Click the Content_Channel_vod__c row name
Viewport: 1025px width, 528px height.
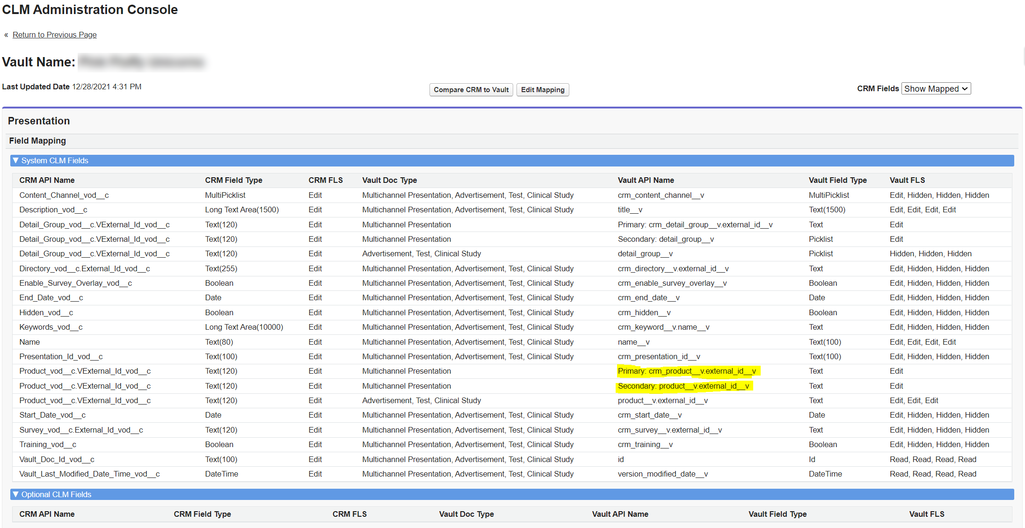point(64,195)
